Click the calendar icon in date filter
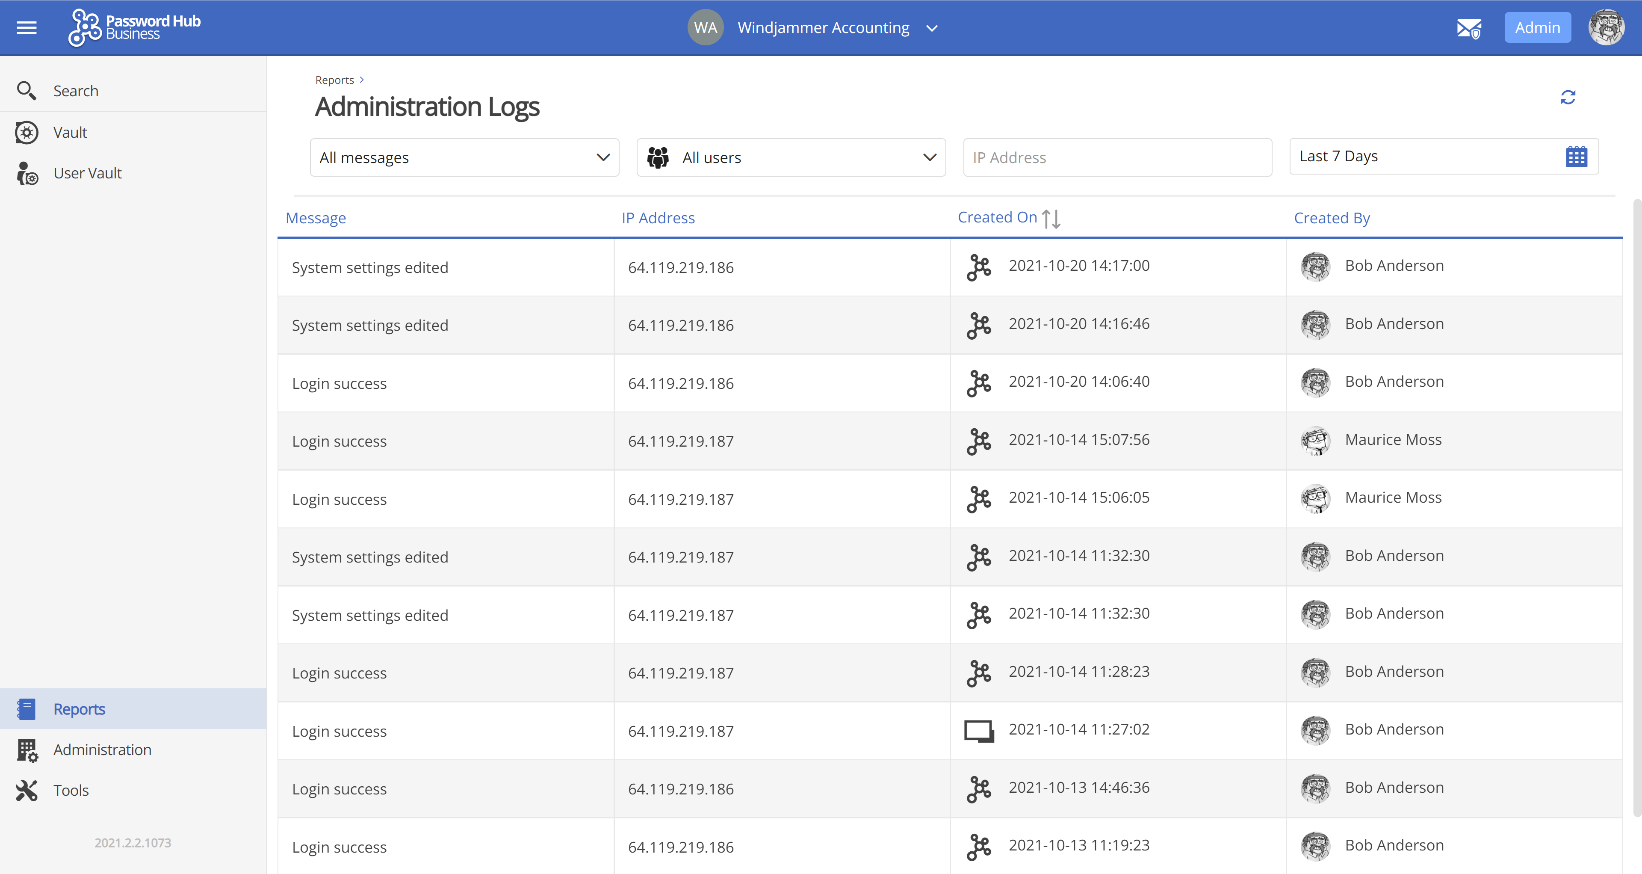The image size is (1642, 874). pos(1576,156)
